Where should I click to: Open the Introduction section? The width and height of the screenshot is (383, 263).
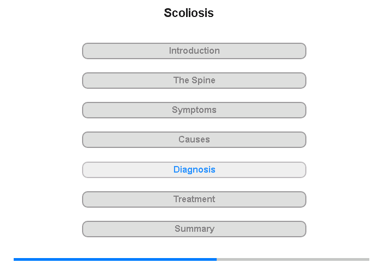(194, 51)
